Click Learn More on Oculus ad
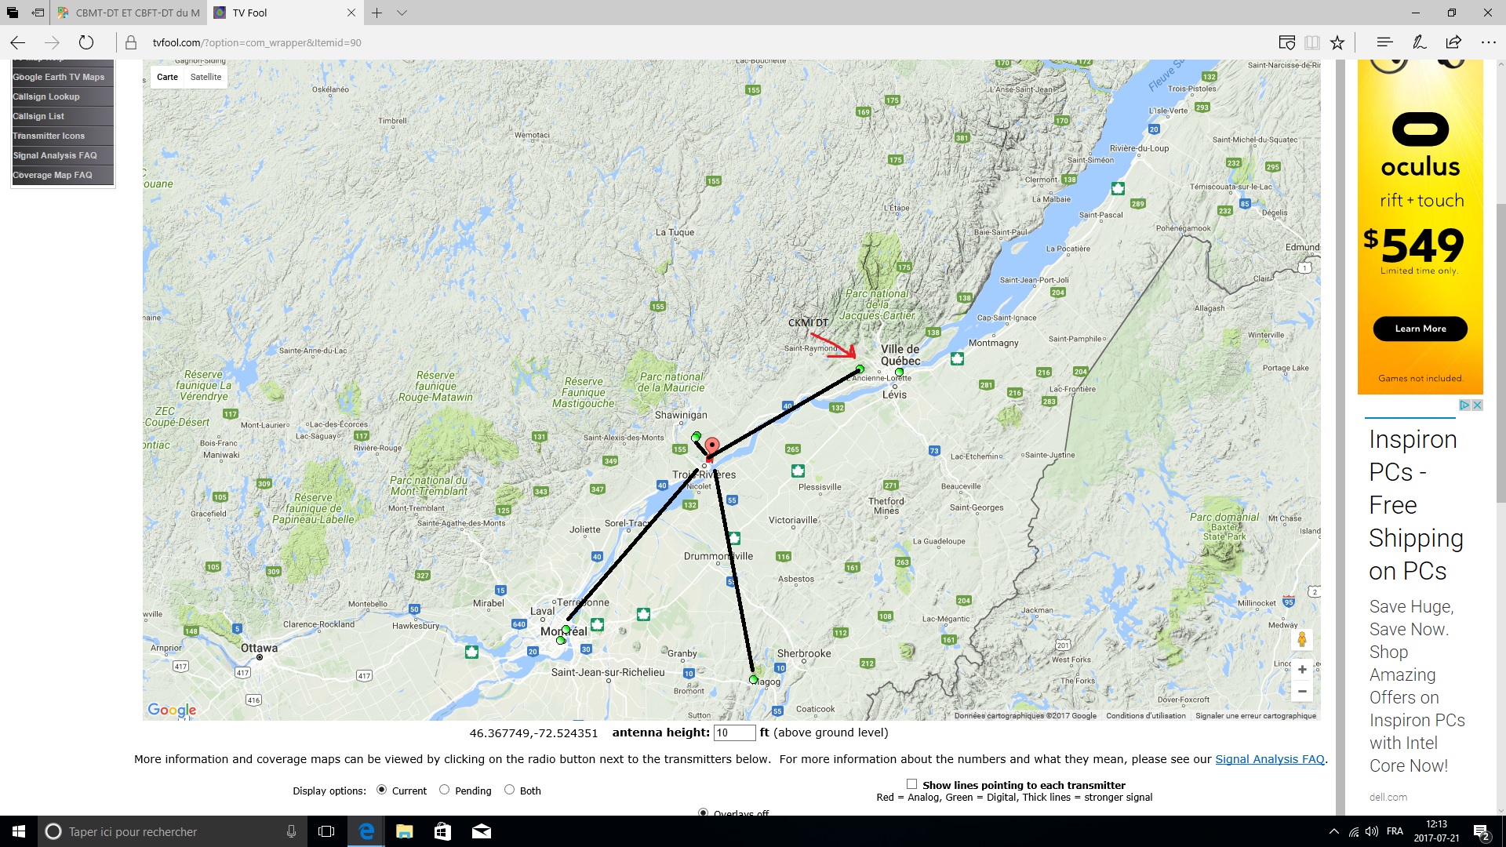 [x=1420, y=329]
